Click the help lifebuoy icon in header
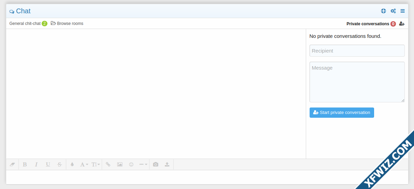This screenshot has height=189, width=414. (384, 11)
